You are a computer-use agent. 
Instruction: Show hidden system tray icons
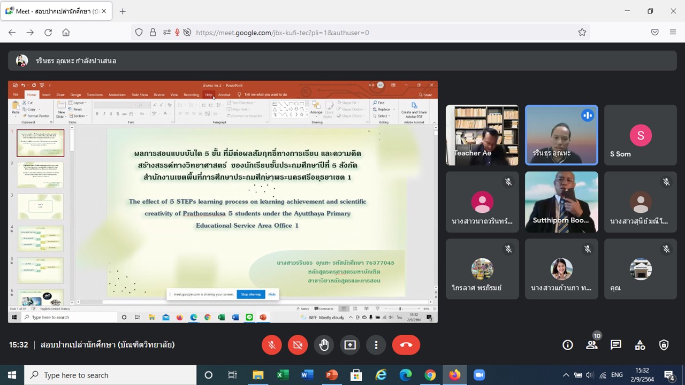click(566, 375)
